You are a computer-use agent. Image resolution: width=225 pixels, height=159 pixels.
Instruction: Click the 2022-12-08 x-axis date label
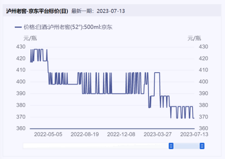[121, 134]
